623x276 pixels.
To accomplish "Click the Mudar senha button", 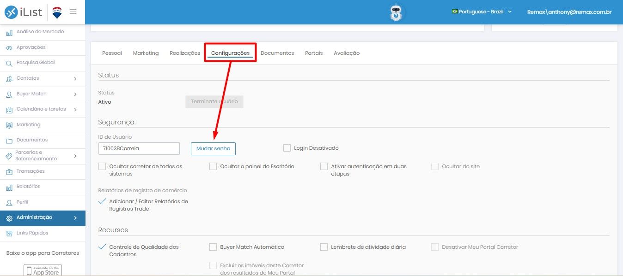I will pos(214,149).
